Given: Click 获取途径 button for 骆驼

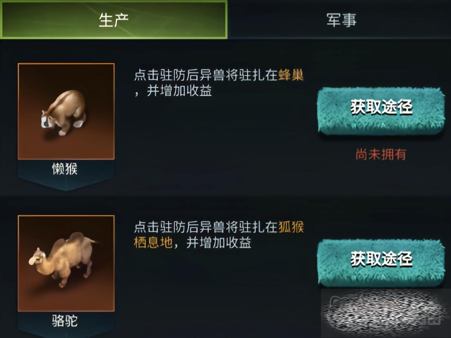Looking at the screenshot, I should pyautogui.click(x=381, y=263).
